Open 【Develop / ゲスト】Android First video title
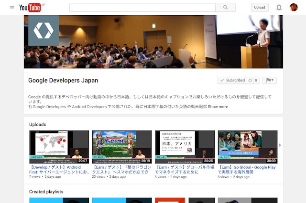Image resolution: width=306 pixels, height=203 pixels. click(x=59, y=170)
